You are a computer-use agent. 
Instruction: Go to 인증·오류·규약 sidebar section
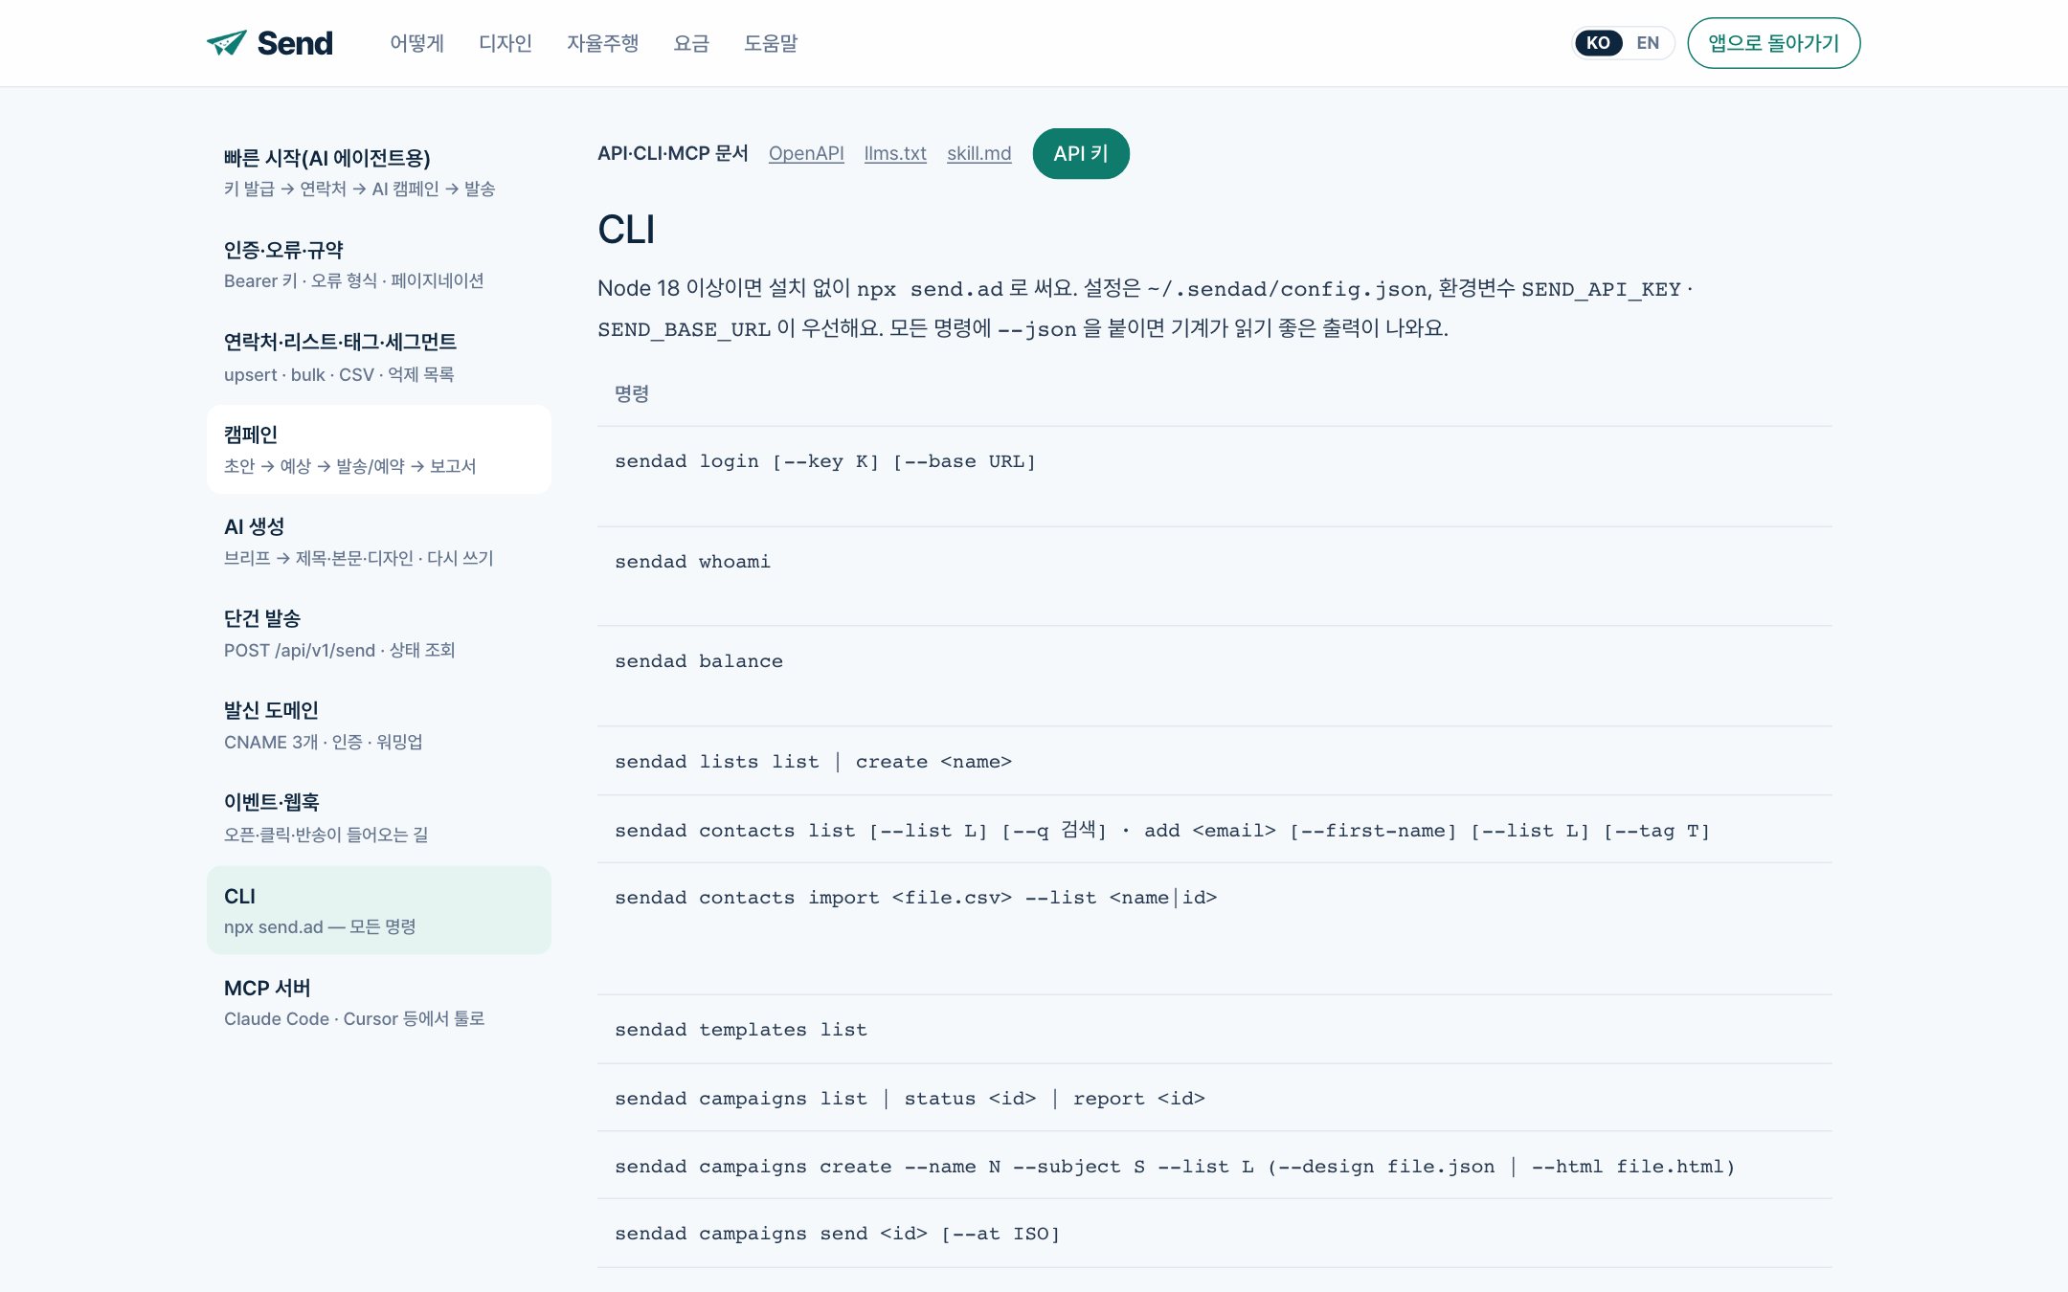[379, 264]
